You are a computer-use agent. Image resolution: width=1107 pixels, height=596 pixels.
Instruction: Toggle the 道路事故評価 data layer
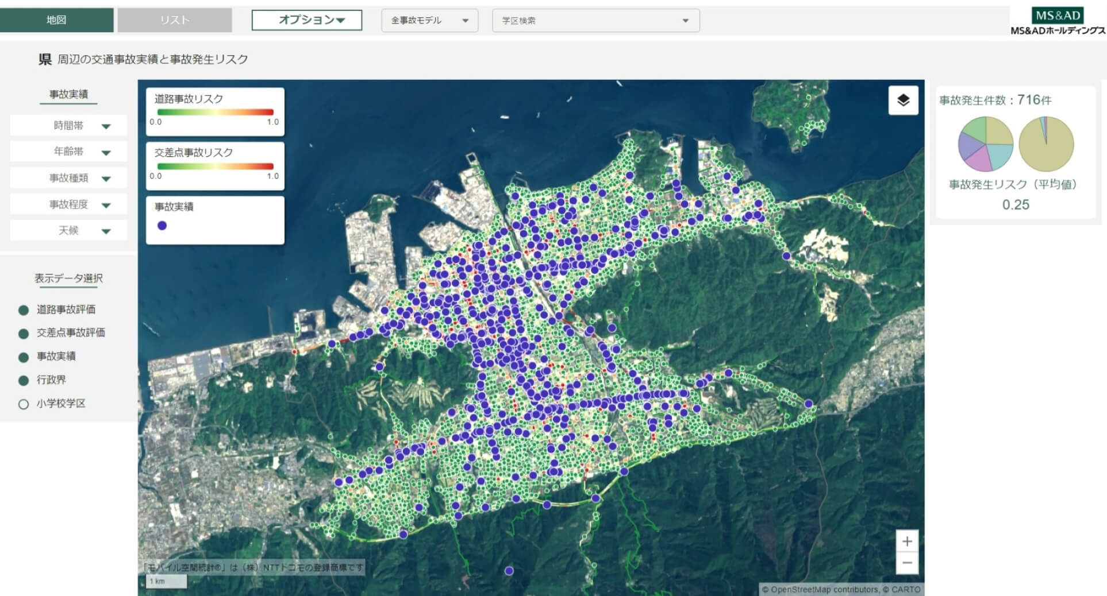24,310
